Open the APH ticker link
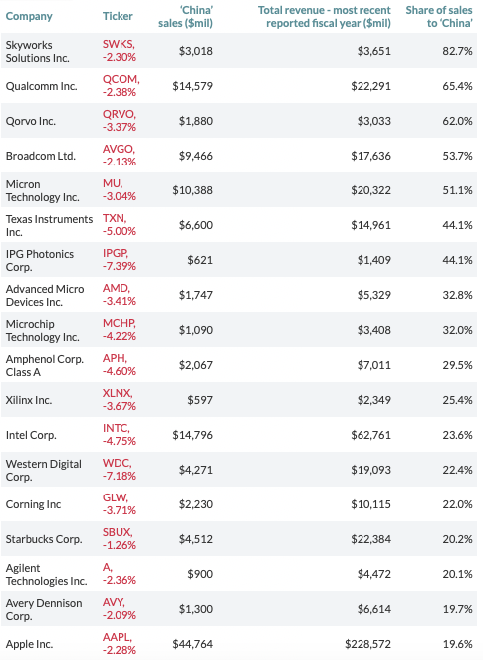 (x=115, y=359)
